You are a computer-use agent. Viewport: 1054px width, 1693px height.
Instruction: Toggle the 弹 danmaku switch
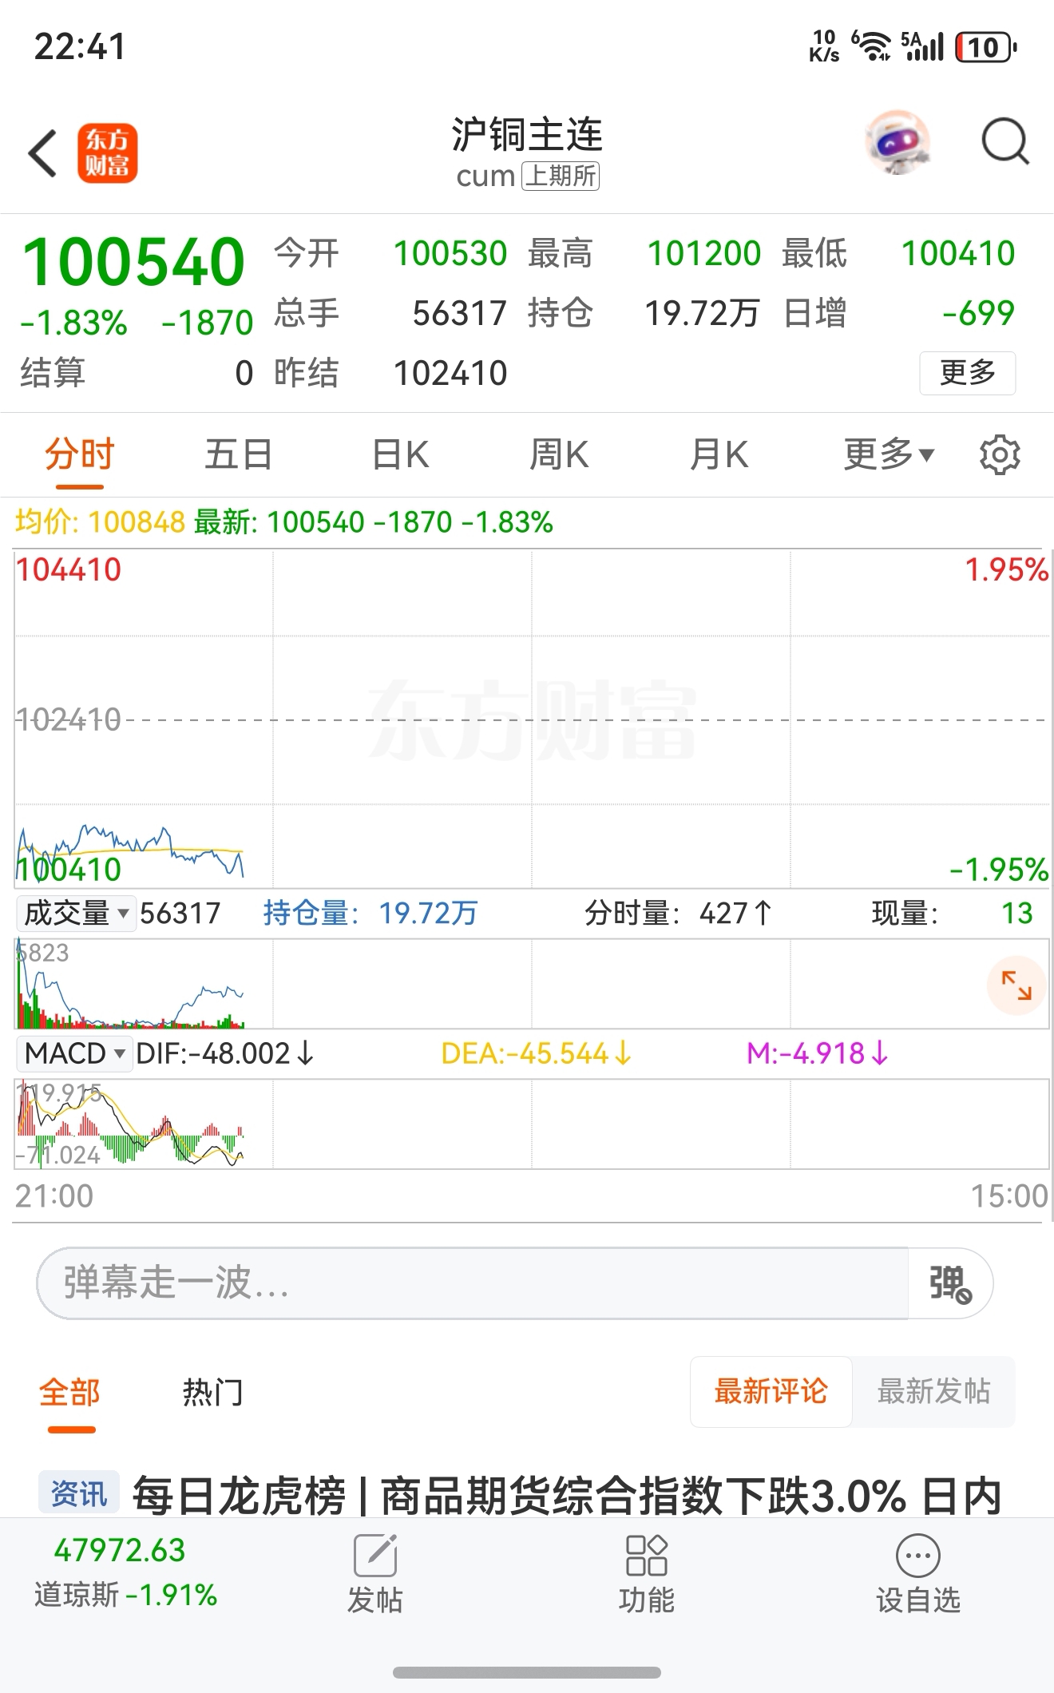coord(949,1284)
